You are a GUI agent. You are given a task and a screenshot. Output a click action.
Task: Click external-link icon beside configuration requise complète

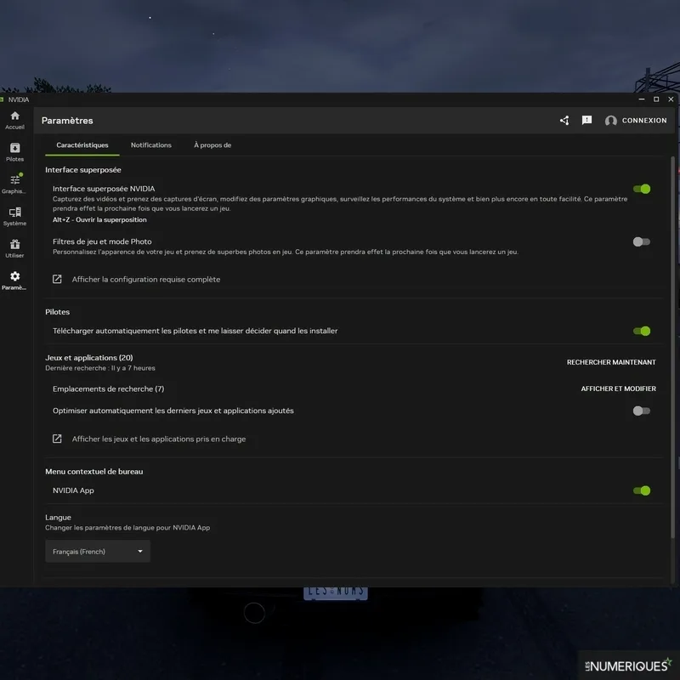pyautogui.click(x=57, y=280)
